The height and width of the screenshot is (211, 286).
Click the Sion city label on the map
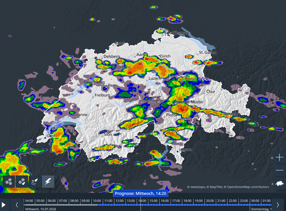click(108, 135)
